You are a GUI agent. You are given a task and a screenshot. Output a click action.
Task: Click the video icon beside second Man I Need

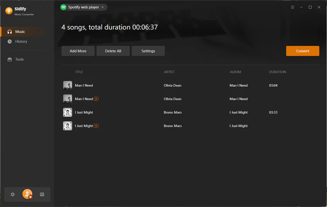tap(96, 99)
